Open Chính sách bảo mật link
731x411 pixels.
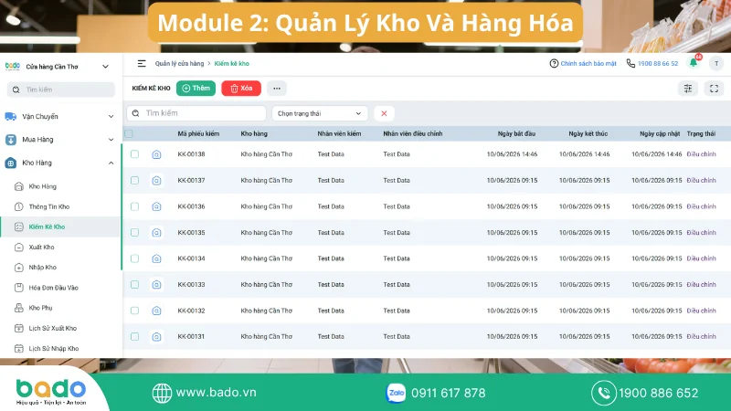588,63
